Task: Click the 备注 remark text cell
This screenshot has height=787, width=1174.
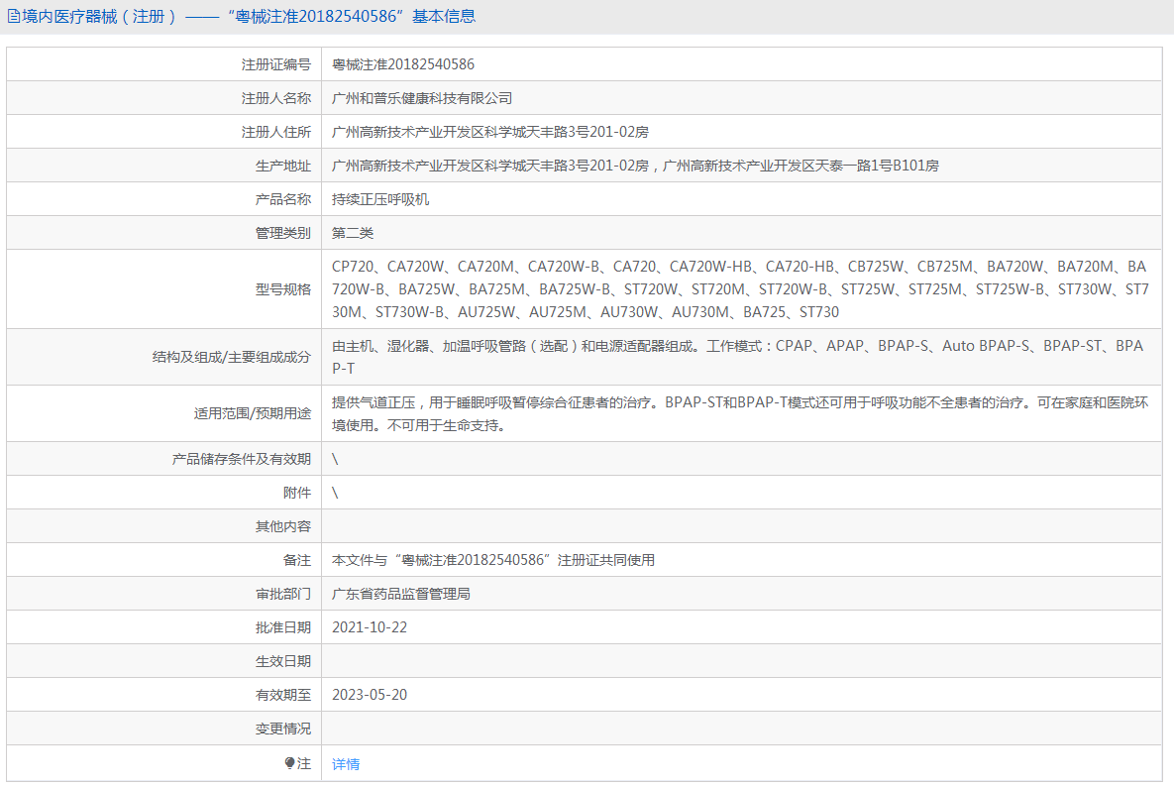Action: pos(500,559)
